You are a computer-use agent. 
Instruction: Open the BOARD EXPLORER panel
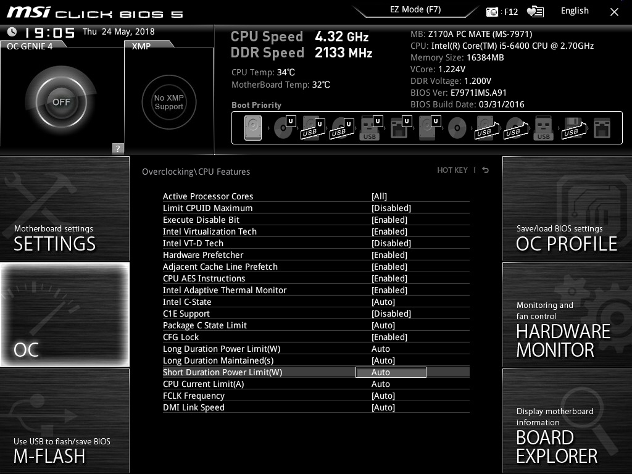click(567, 421)
